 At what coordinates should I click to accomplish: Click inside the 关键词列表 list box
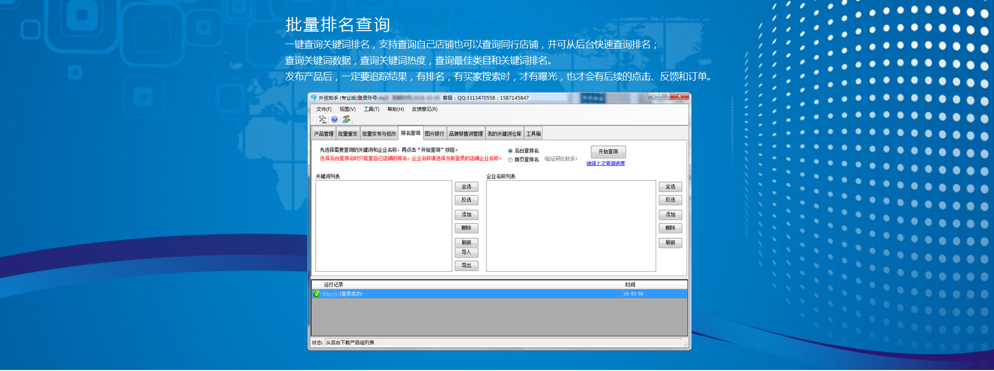[x=384, y=226]
